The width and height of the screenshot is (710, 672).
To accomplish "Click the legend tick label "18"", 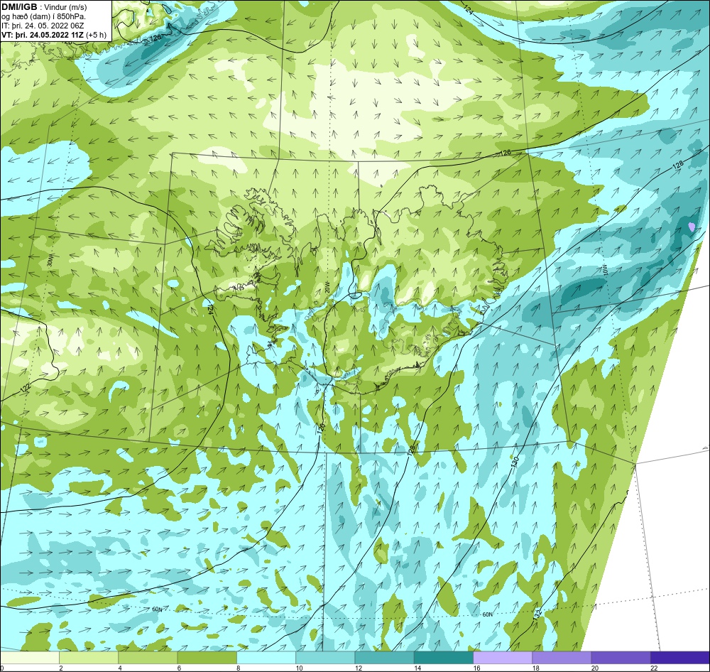I will coord(535,668).
